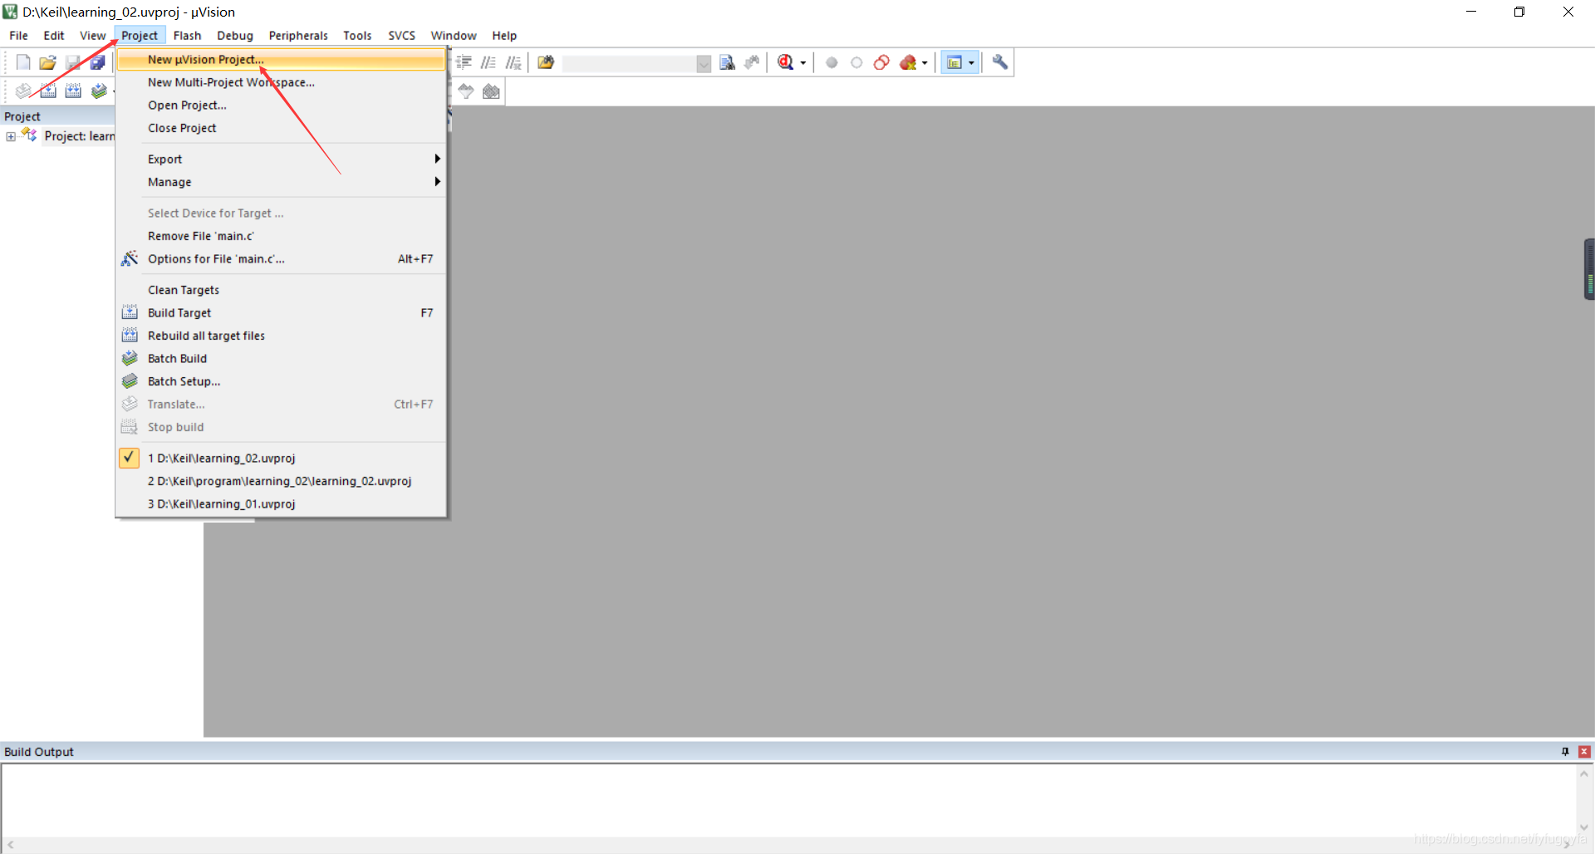Open the find text combo box dropdown
This screenshot has width=1595, height=854.
[x=704, y=63]
